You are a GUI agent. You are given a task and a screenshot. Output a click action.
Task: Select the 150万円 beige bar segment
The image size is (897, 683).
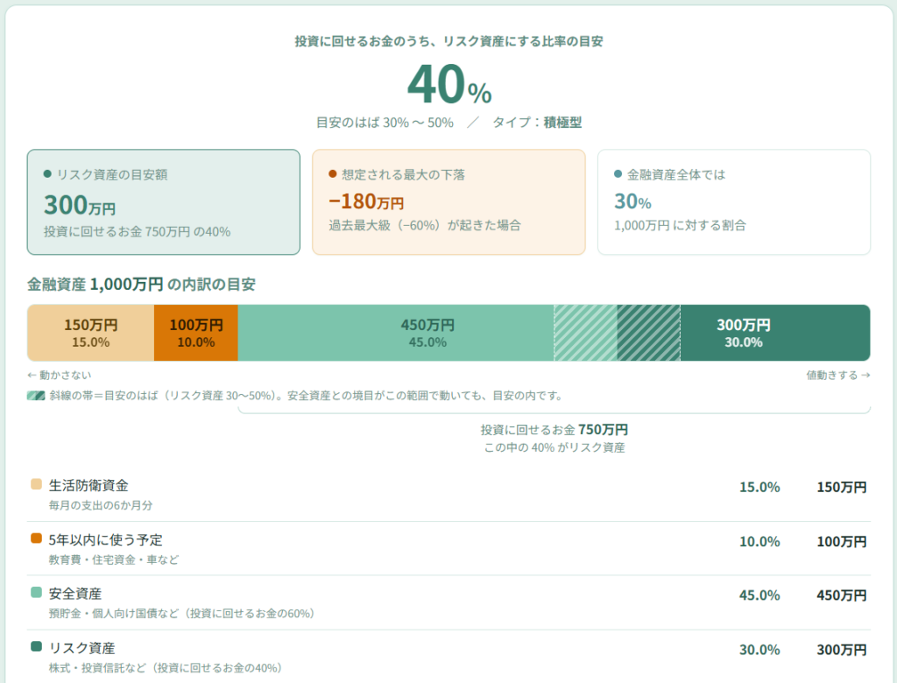click(x=90, y=333)
